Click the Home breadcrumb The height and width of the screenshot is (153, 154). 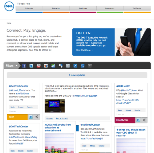pyautogui.click(x=9, y=23)
